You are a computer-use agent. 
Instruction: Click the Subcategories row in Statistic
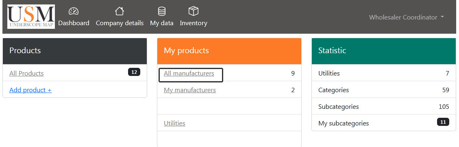click(x=383, y=107)
